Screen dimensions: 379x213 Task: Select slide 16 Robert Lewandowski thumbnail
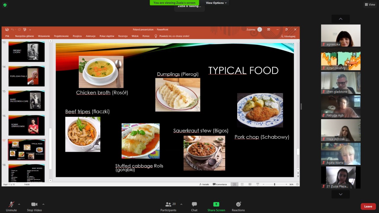(x=27, y=125)
